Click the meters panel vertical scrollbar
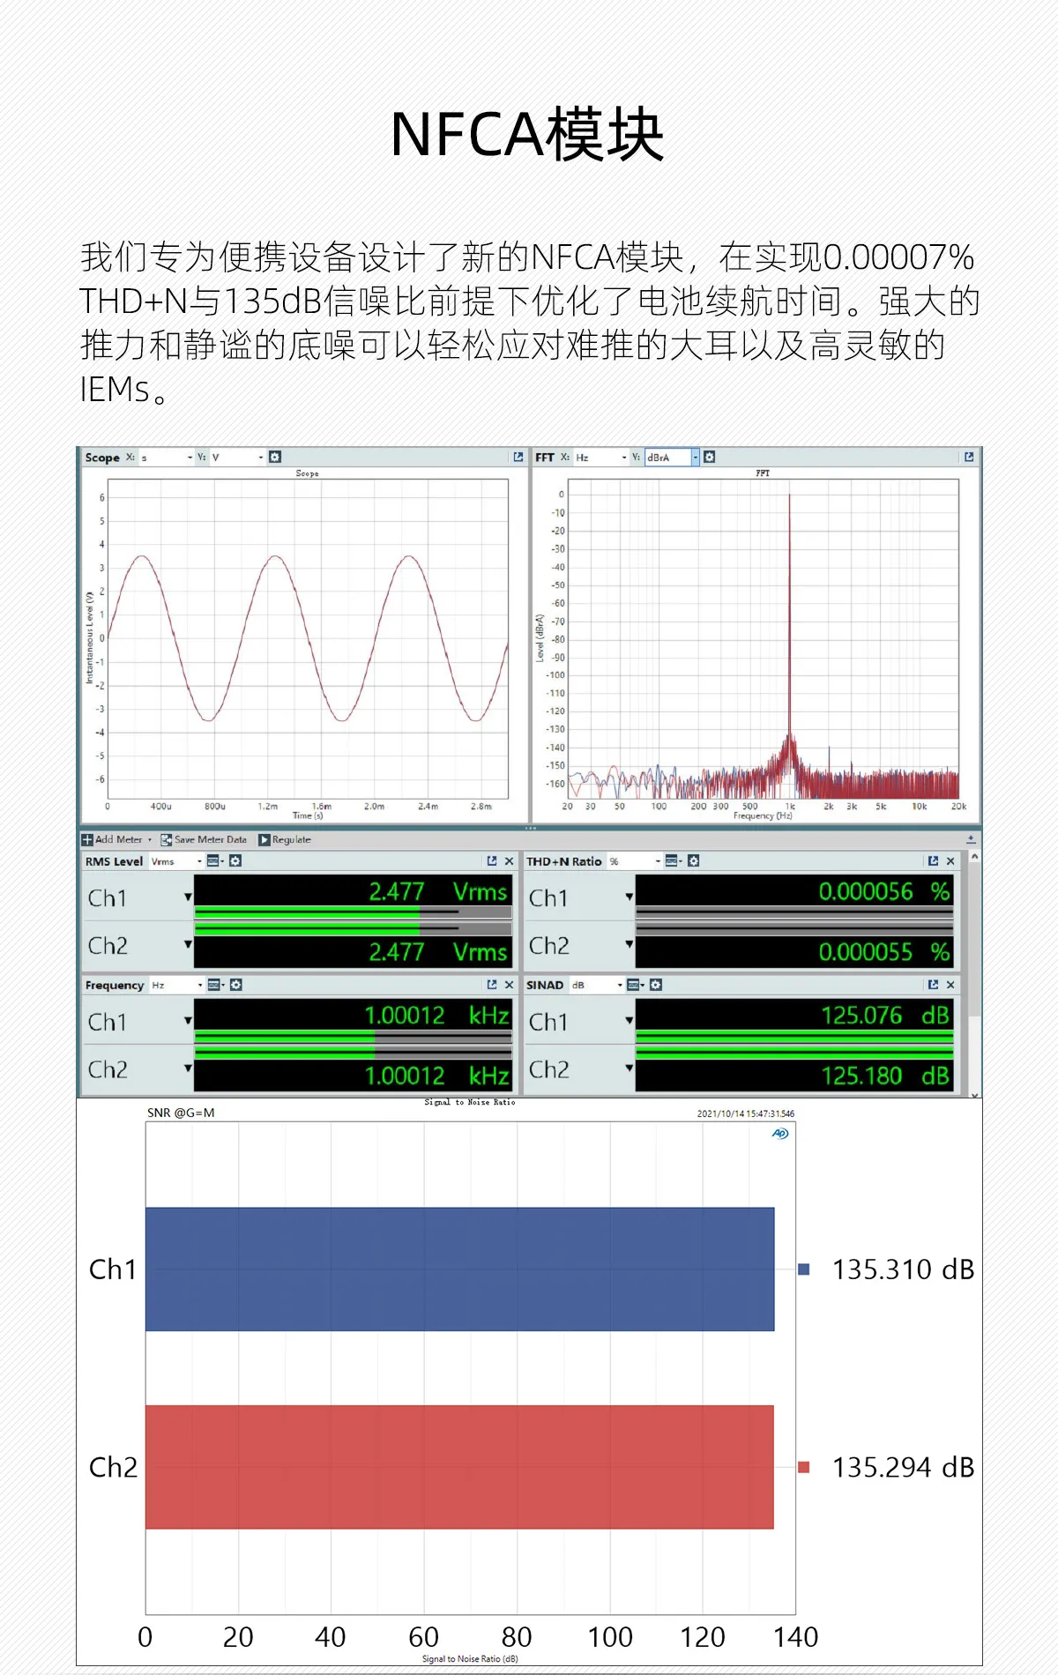 (x=974, y=970)
